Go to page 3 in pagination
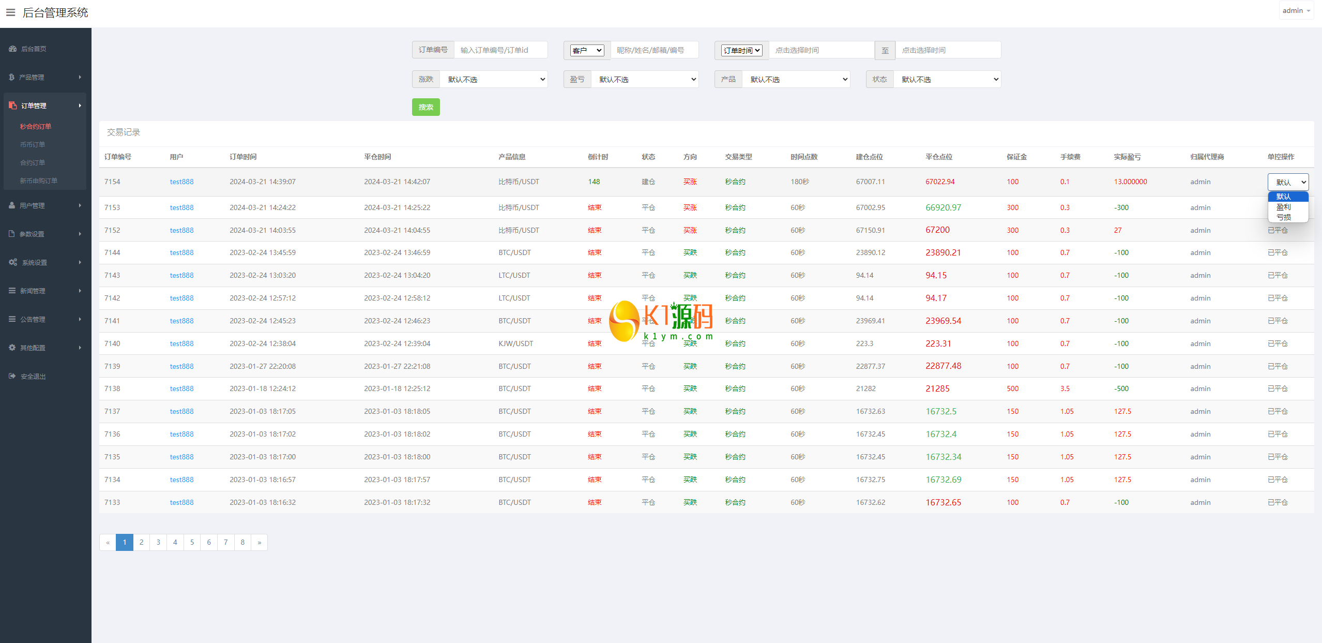Viewport: 1322px width, 643px height. [x=158, y=542]
